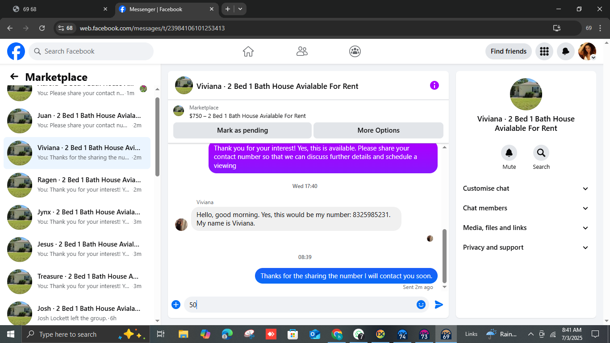610x343 pixels.
Task: Open conversation information purple icon
Action: [x=435, y=85]
